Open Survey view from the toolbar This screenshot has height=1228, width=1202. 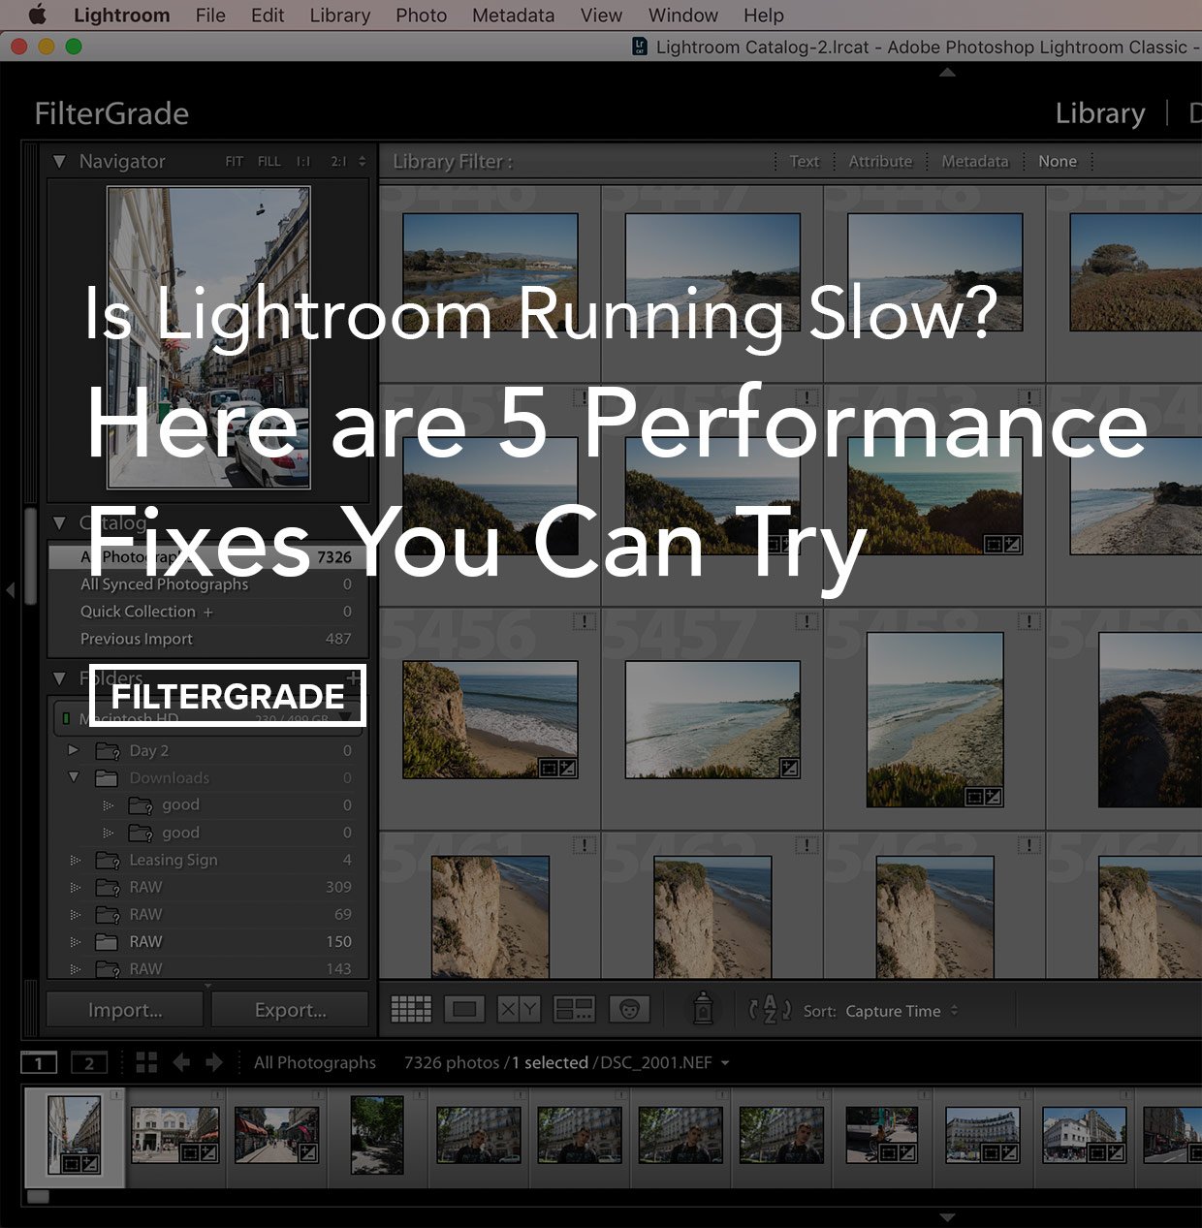[x=574, y=1010]
